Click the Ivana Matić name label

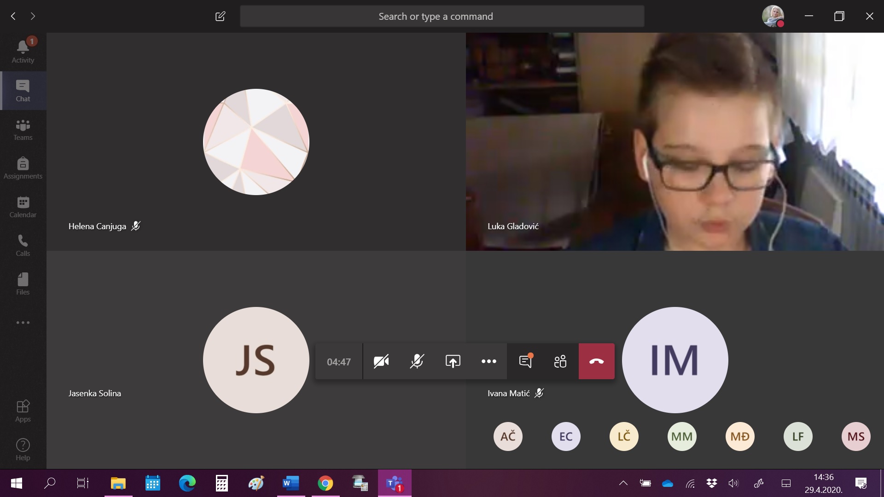(x=509, y=393)
